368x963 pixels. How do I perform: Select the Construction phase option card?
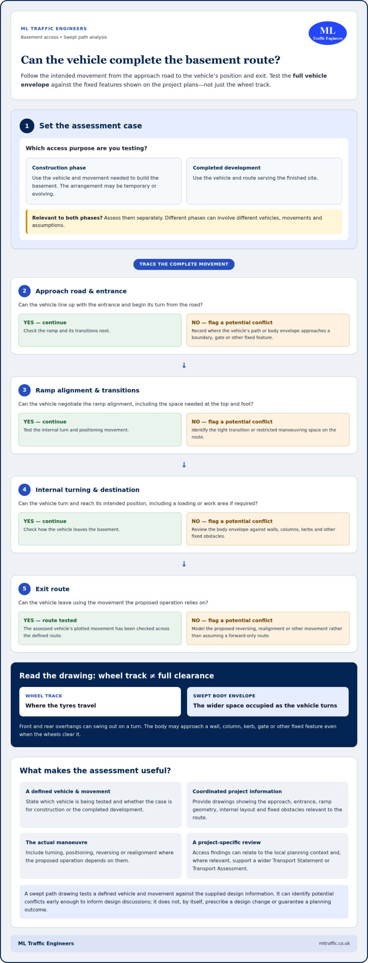(104, 181)
